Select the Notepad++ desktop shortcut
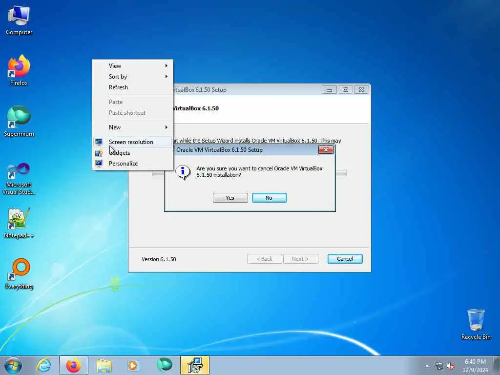The image size is (500, 375). [x=19, y=223]
